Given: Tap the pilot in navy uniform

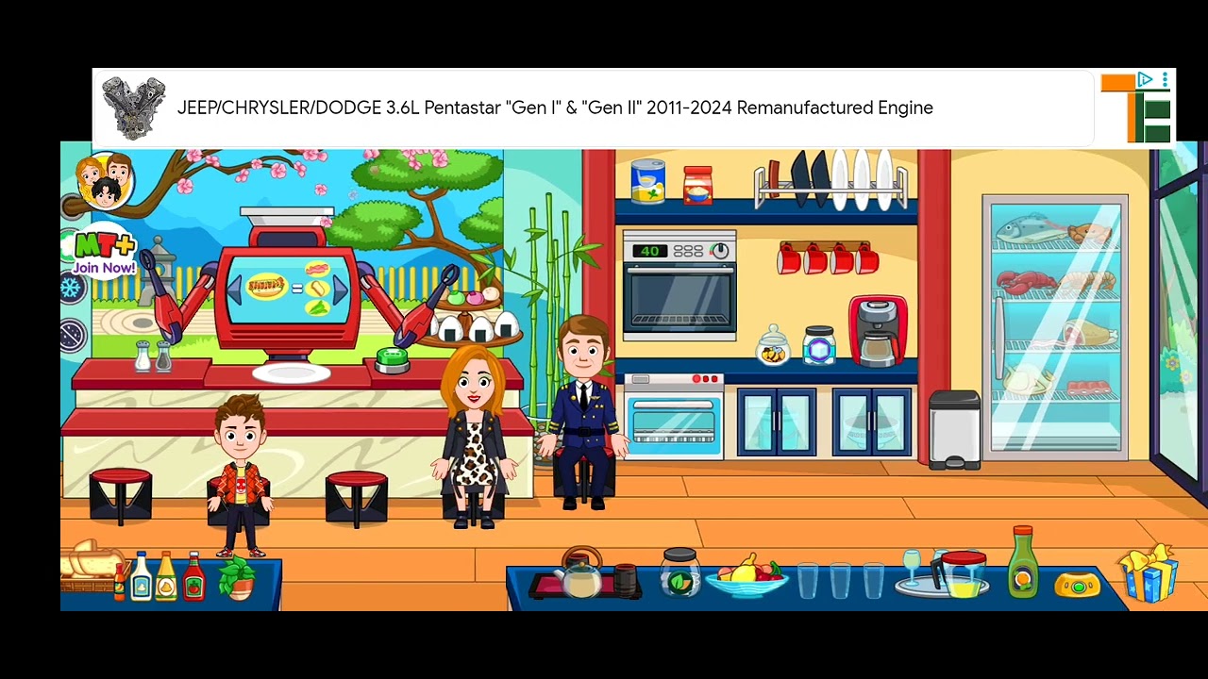Looking at the screenshot, I should pyautogui.click(x=584, y=410).
